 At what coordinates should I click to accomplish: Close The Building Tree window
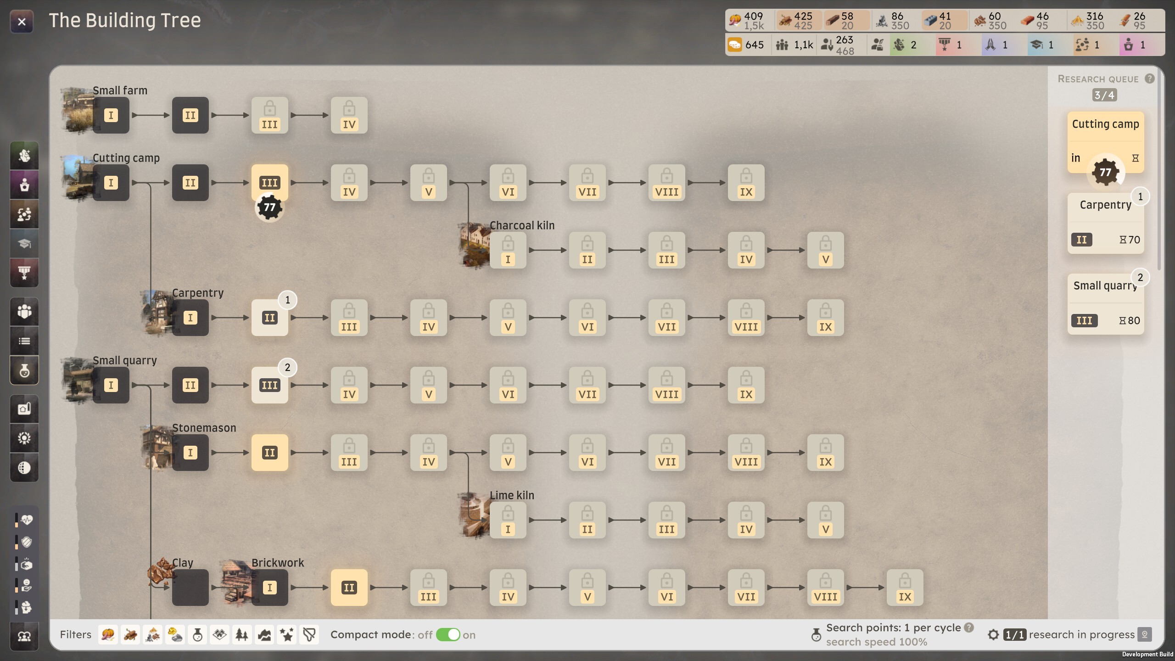[x=22, y=22]
